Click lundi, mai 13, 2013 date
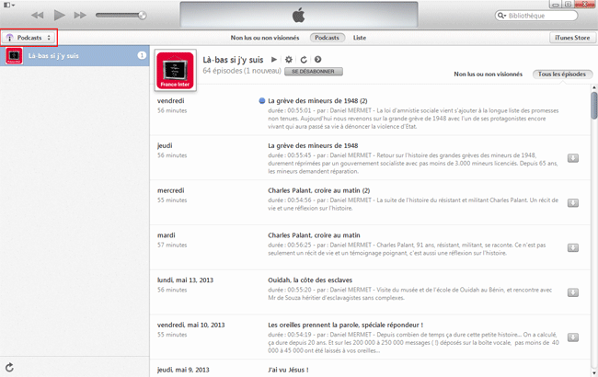The image size is (598, 377). [185, 280]
